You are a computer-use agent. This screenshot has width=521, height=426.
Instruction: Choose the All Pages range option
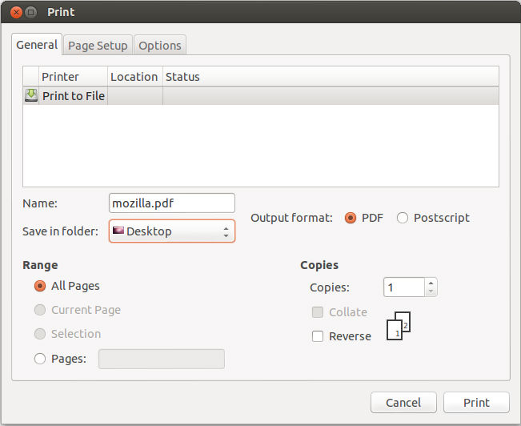[40, 286]
